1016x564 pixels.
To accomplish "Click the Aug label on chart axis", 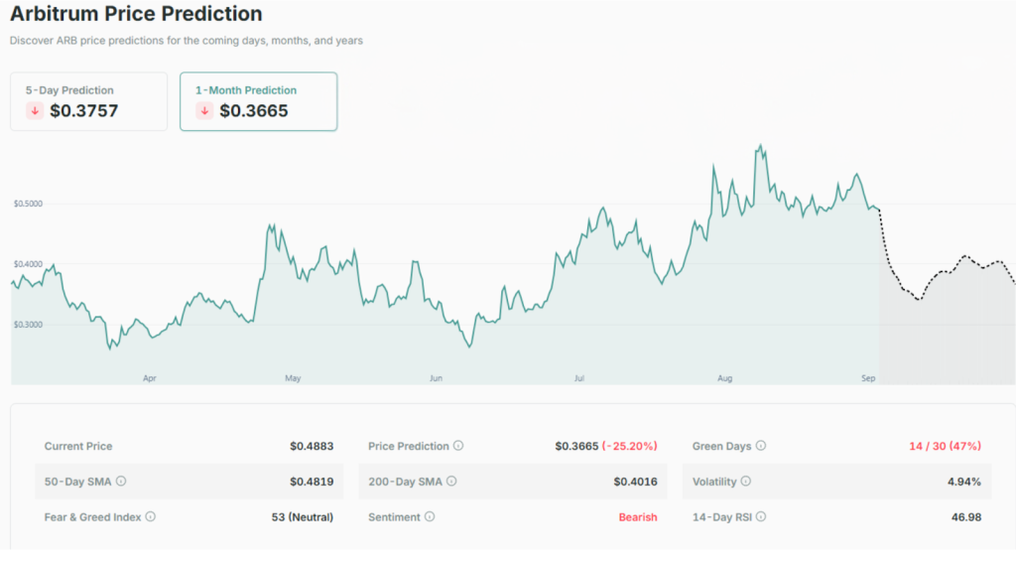I will [724, 378].
